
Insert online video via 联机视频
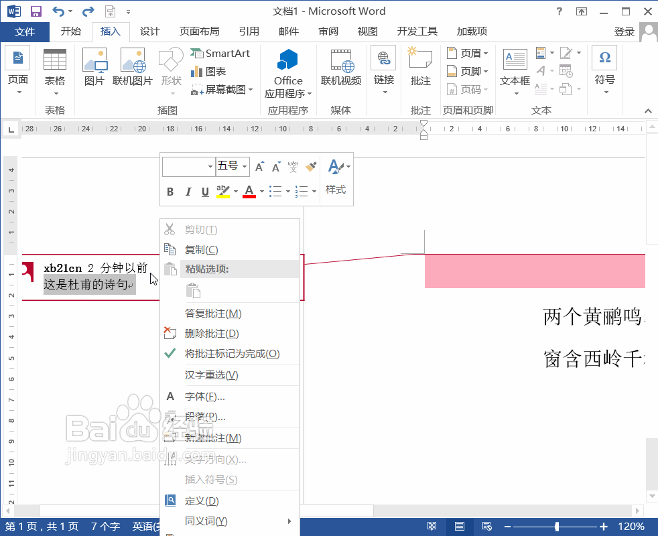tap(340, 67)
